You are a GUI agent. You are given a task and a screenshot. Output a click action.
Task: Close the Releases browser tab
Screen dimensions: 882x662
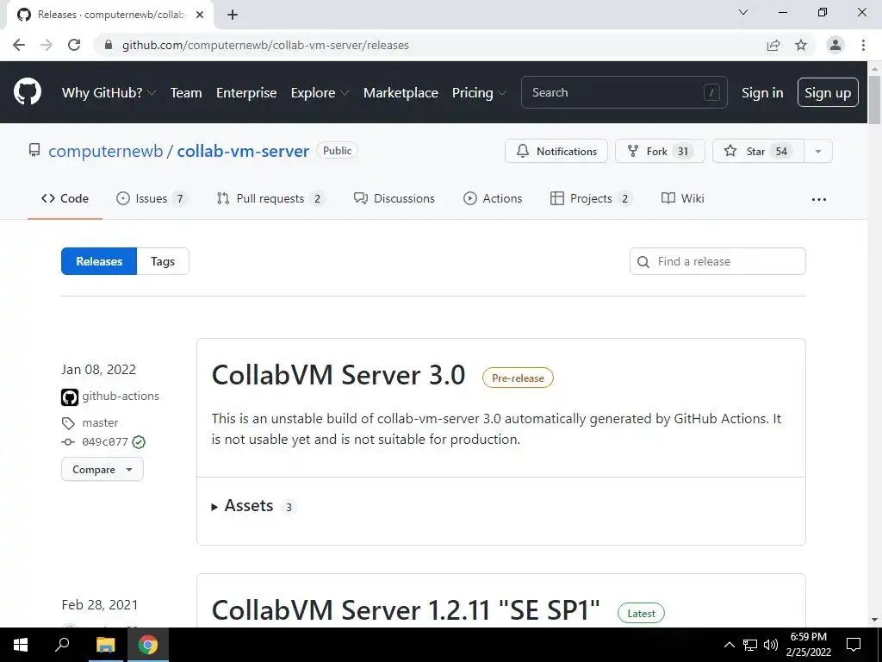click(x=200, y=15)
